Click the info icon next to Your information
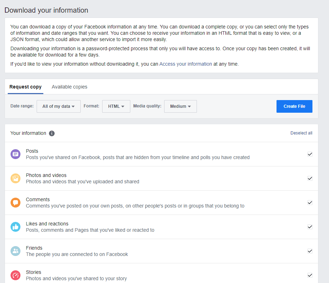 (x=52, y=133)
